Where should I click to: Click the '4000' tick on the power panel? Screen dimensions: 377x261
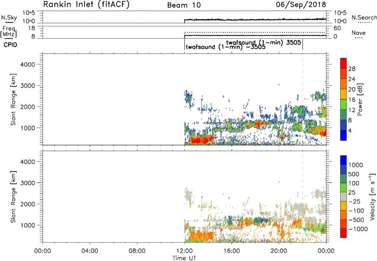point(27,65)
